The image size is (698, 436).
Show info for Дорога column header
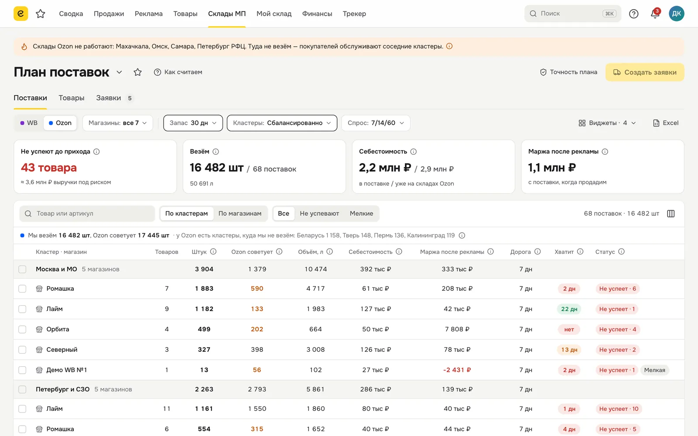(x=537, y=252)
